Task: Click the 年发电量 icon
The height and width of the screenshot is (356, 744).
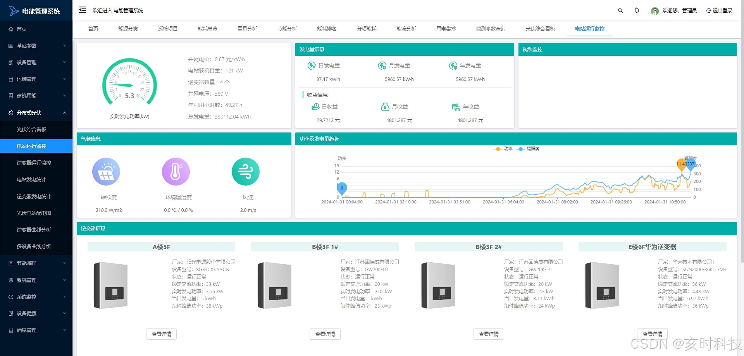Action: tap(453, 65)
